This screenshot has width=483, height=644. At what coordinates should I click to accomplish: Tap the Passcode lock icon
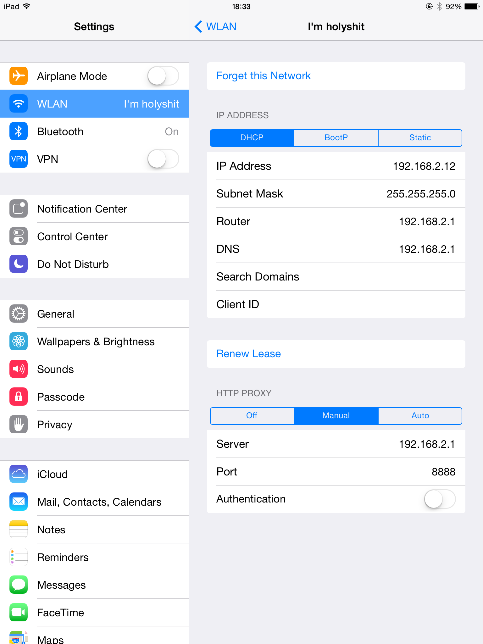tap(19, 397)
